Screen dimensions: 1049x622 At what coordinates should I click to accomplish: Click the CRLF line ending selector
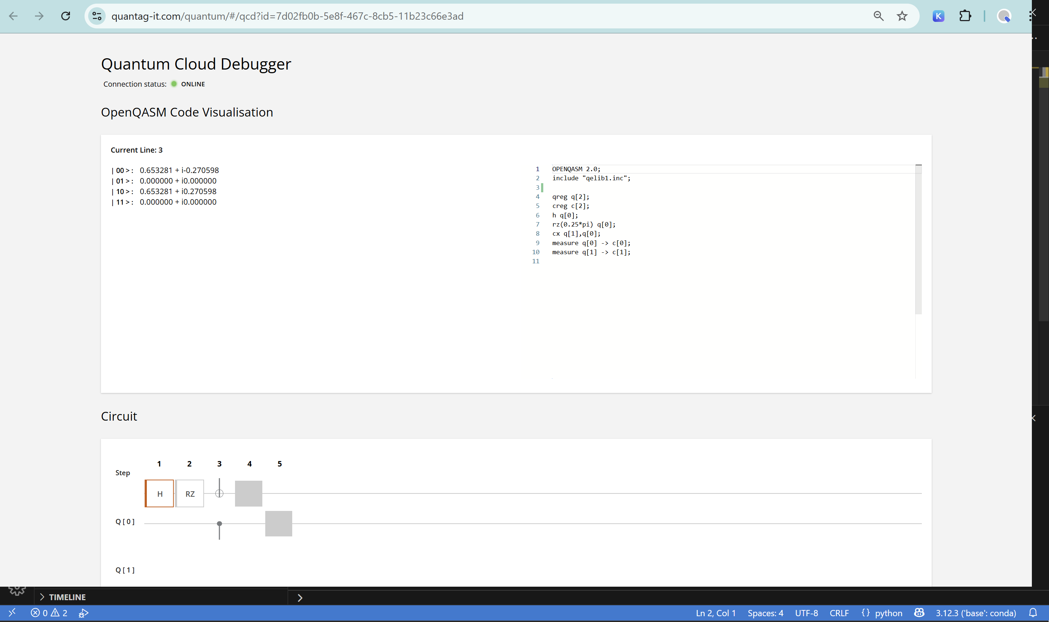[839, 613]
